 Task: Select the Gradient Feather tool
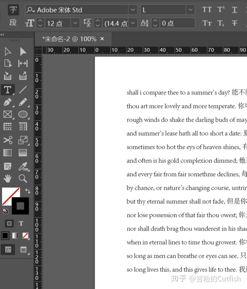tap(23, 153)
